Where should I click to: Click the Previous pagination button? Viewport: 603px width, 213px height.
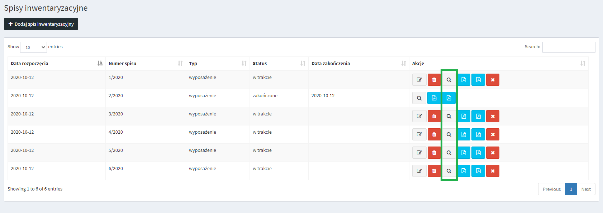[551, 189]
